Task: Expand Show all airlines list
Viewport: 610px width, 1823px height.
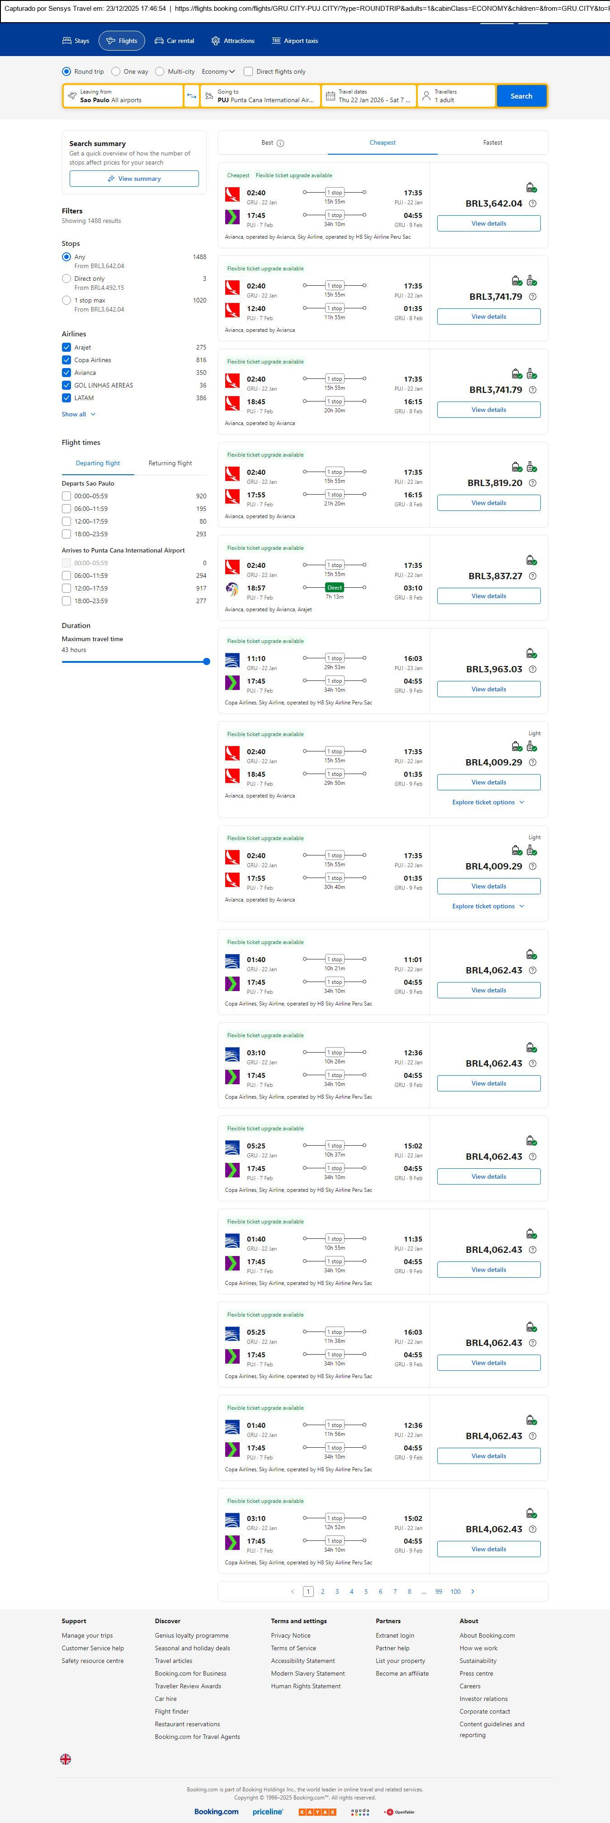Action: tap(78, 414)
